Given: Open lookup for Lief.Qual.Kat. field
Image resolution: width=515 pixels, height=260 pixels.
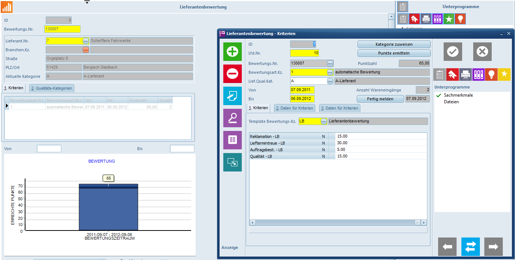Looking at the screenshot, I should 330,81.
